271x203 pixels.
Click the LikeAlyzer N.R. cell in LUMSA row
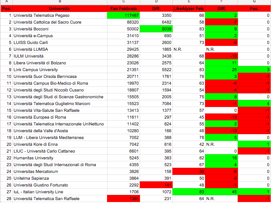point(189,49)
